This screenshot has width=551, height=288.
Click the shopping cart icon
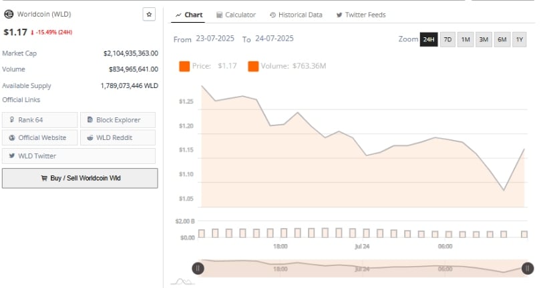click(x=44, y=178)
